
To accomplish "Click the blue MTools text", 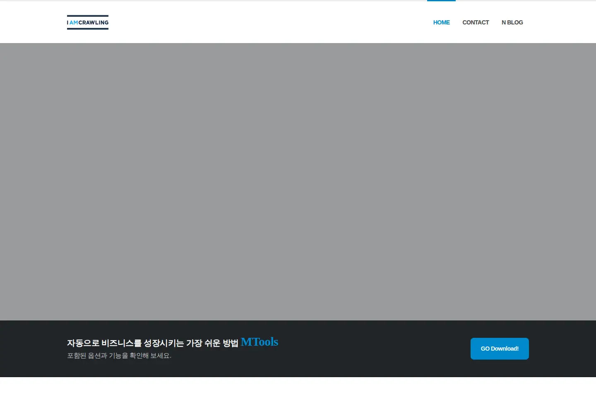I will click(x=260, y=342).
